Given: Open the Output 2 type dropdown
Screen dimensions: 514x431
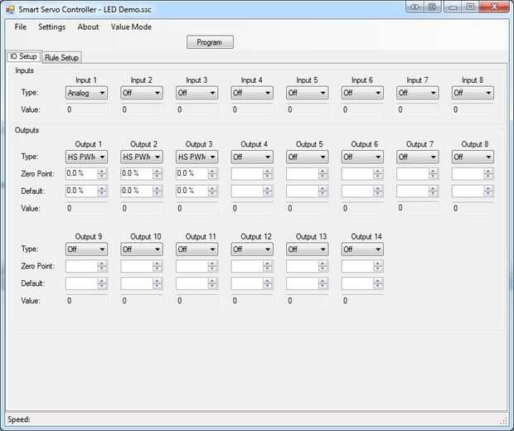Looking at the screenshot, I should pos(141,157).
